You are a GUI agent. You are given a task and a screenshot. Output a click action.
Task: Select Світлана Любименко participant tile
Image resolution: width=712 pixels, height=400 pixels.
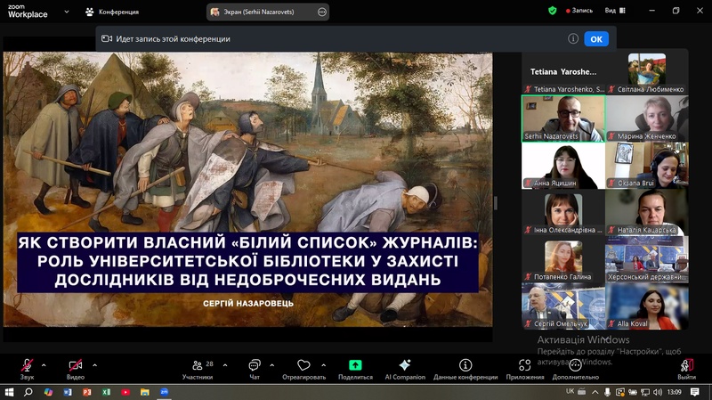[x=647, y=72]
